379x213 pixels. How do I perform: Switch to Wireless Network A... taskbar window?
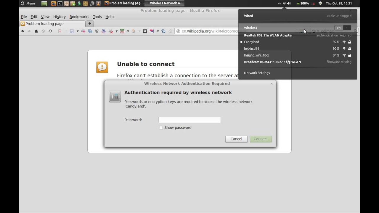click(x=164, y=3)
